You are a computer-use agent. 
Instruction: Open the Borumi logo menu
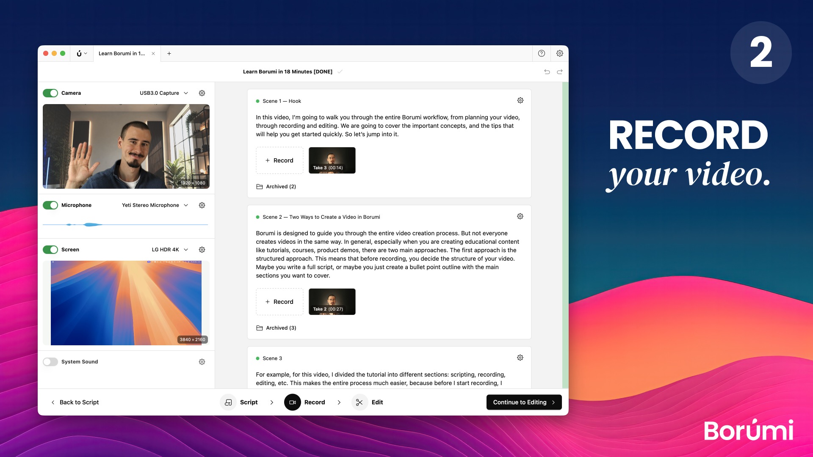82,53
